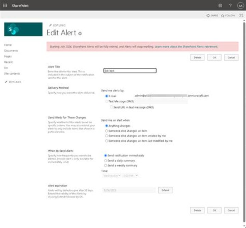This screenshot has height=228, width=246.
Task: Open the Help question mark icon
Action: [x=230, y=6]
